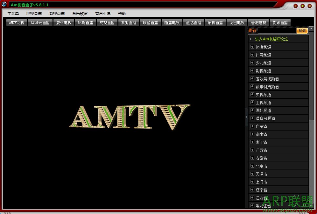Open the 影讯直播 tab
Viewport: 317px width, 214px height.
pyautogui.click(x=280, y=23)
